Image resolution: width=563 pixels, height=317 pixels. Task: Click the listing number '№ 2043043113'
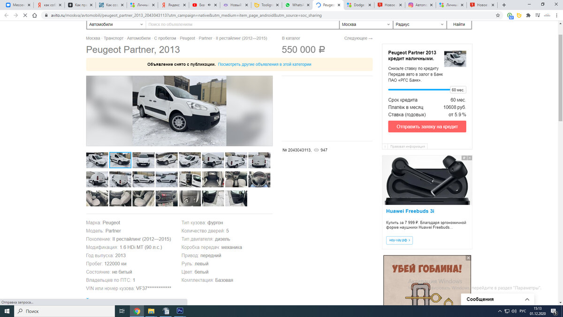tap(297, 150)
